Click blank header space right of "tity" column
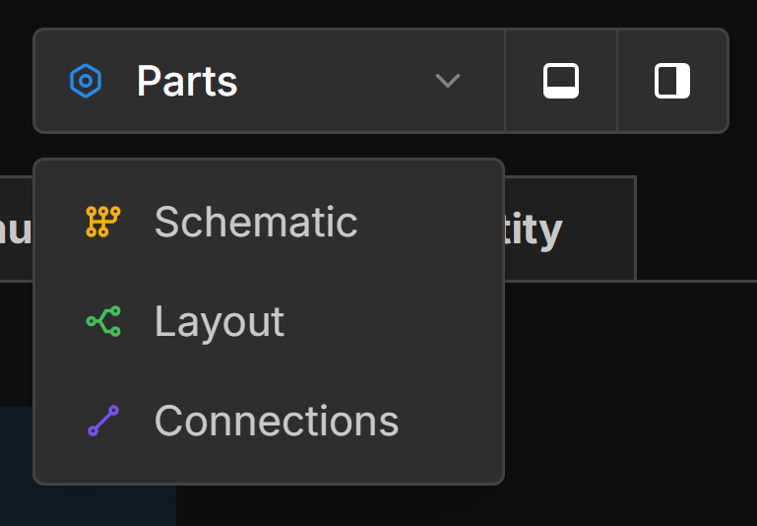Image resolution: width=757 pixels, height=526 pixels. (x=694, y=229)
